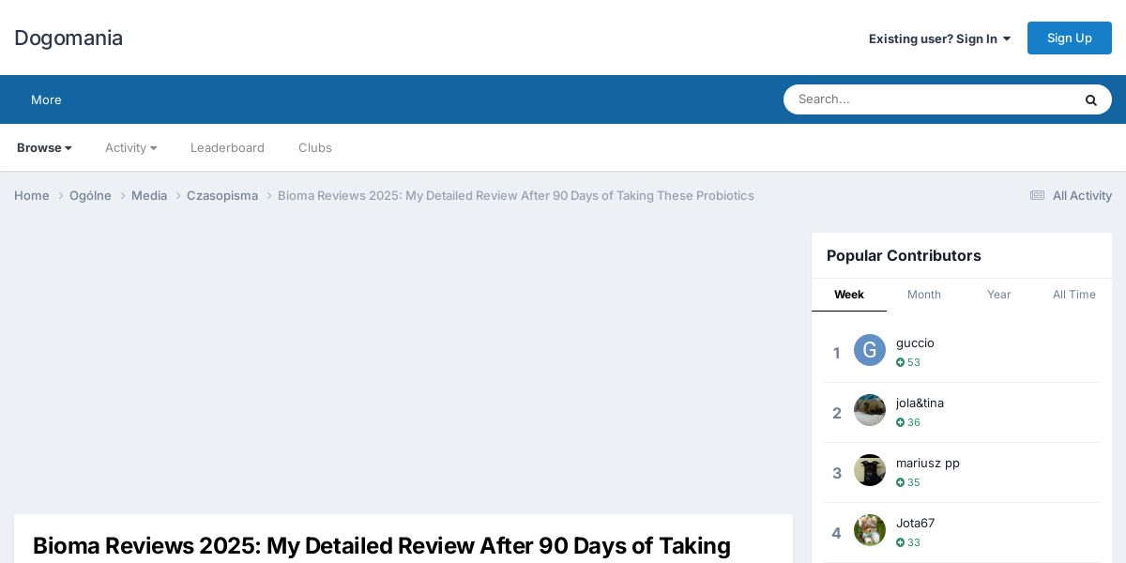Open the Media breadcrumb link
Viewport: 1126px width, 563px height.
[149, 195]
